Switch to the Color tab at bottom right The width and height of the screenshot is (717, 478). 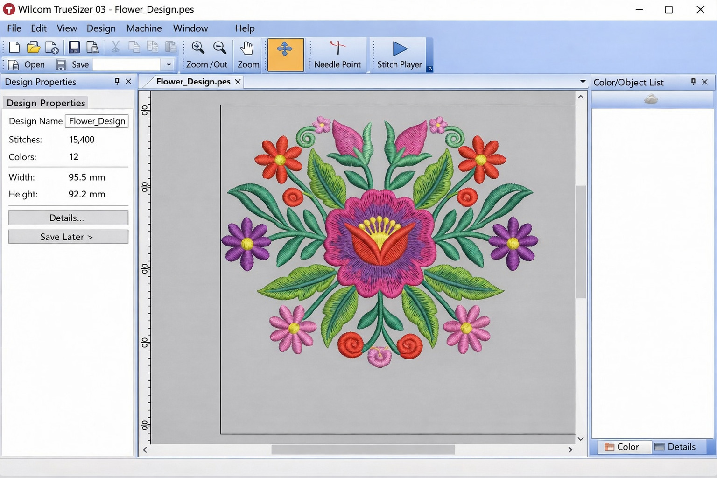coord(624,447)
